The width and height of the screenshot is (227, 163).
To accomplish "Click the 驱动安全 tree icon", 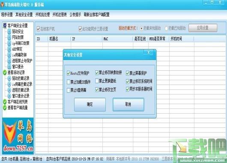I will pyautogui.click(x=9, y=31).
